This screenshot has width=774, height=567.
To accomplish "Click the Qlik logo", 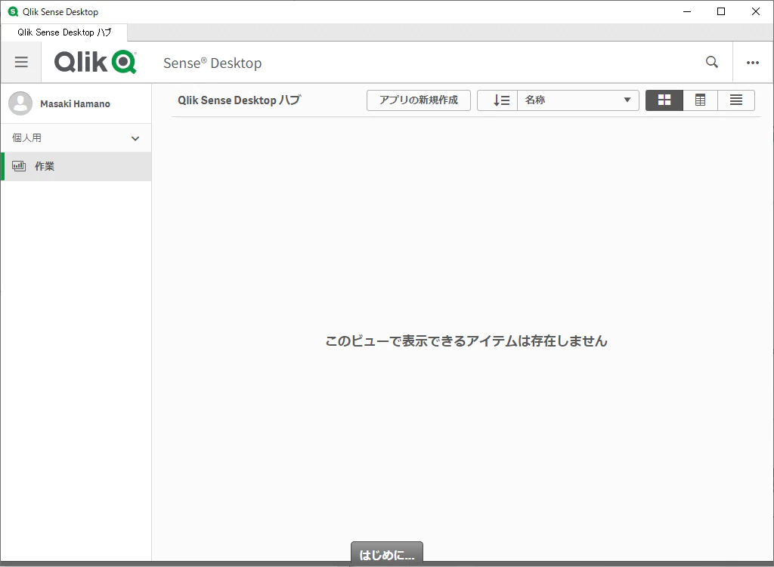I will [x=95, y=62].
